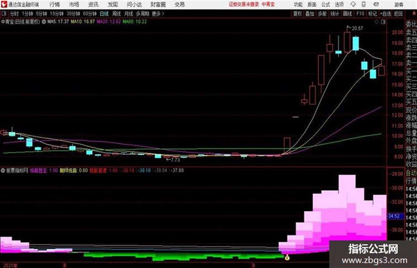Switch to the 30分钟 period tab

73,14
